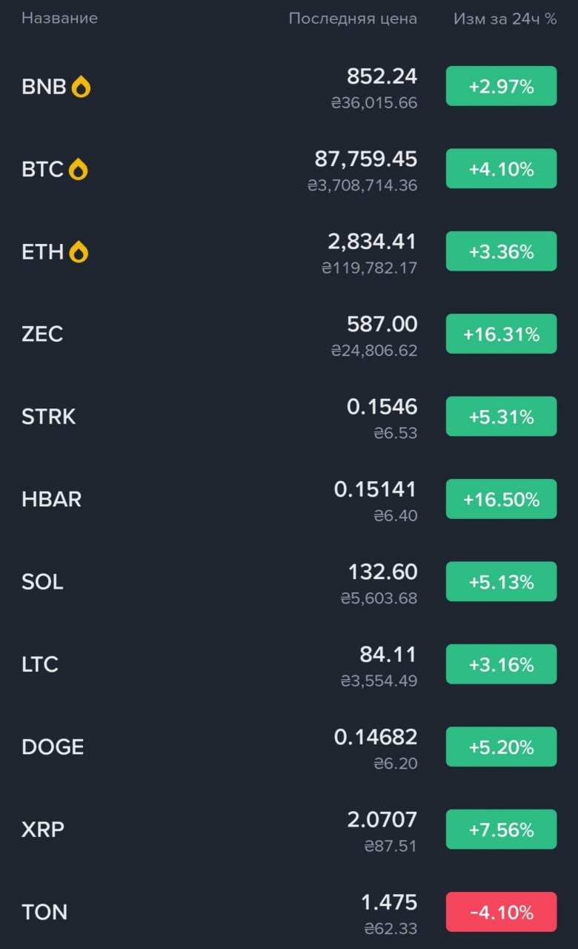Open the STRK coin row
The width and height of the screenshot is (578, 949).
pos(49,417)
